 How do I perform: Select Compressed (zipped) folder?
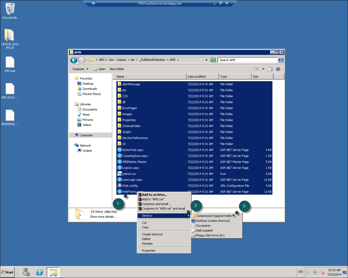coord(216,216)
